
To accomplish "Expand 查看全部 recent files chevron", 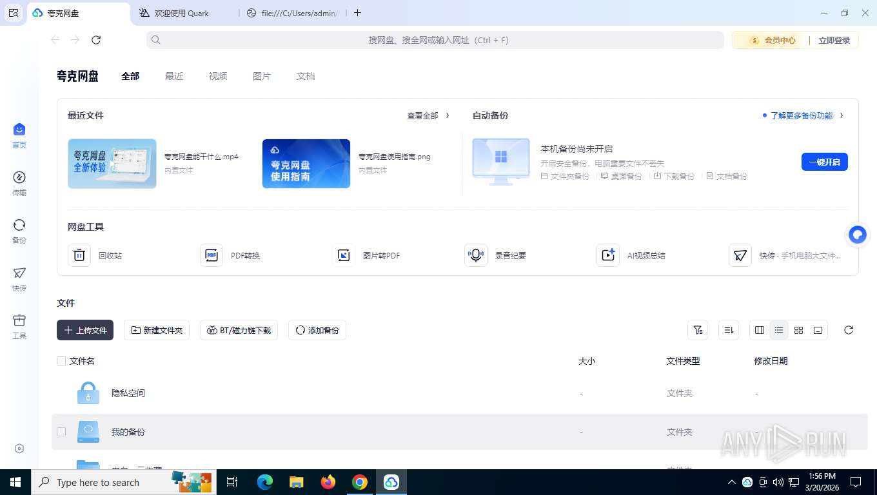I will coord(448,115).
